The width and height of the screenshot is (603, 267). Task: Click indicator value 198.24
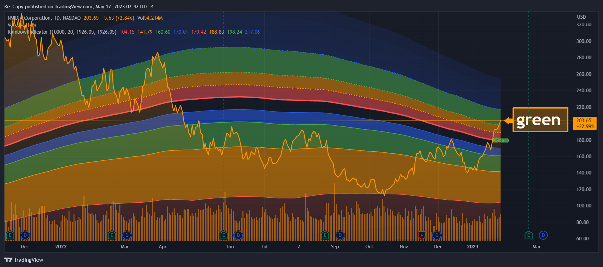click(234, 32)
